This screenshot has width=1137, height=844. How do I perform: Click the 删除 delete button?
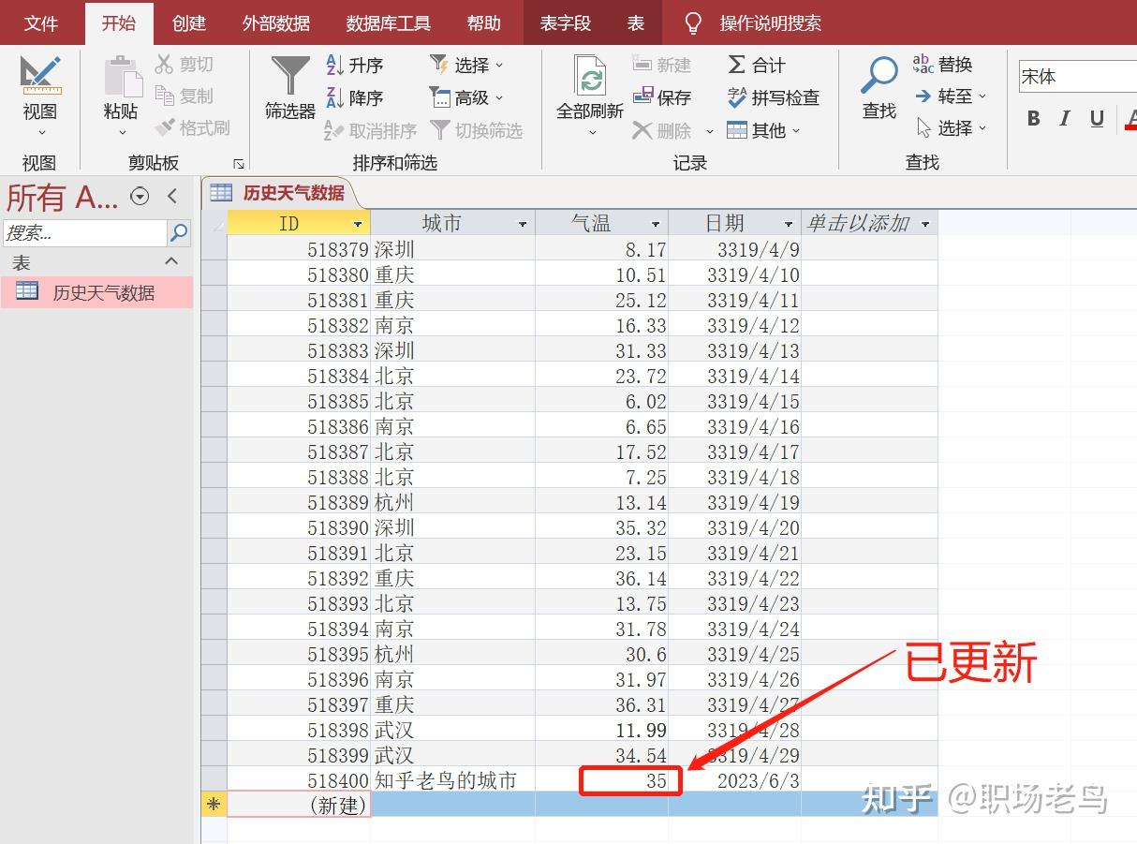point(670,130)
